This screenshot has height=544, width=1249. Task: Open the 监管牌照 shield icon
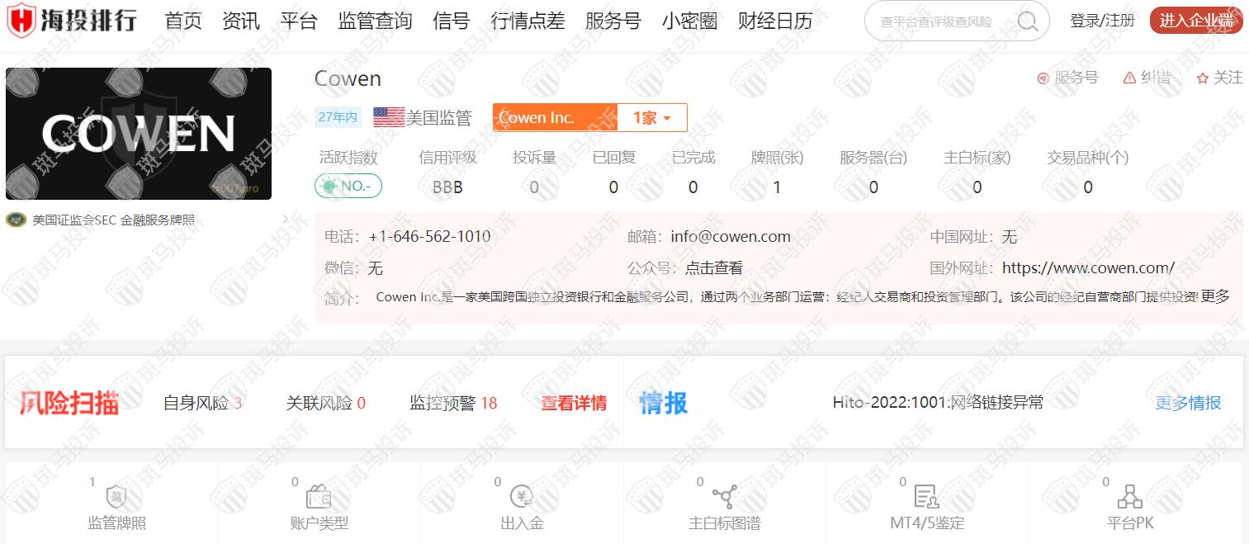[116, 497]
